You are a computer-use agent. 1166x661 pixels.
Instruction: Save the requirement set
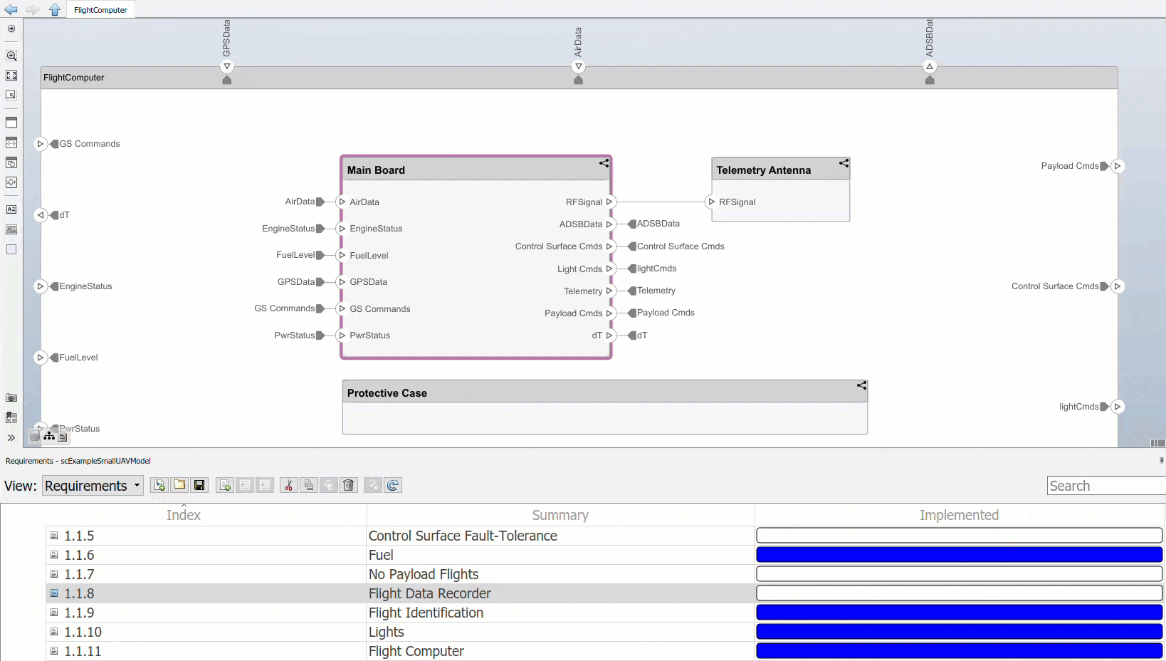[x=200, y=485]
